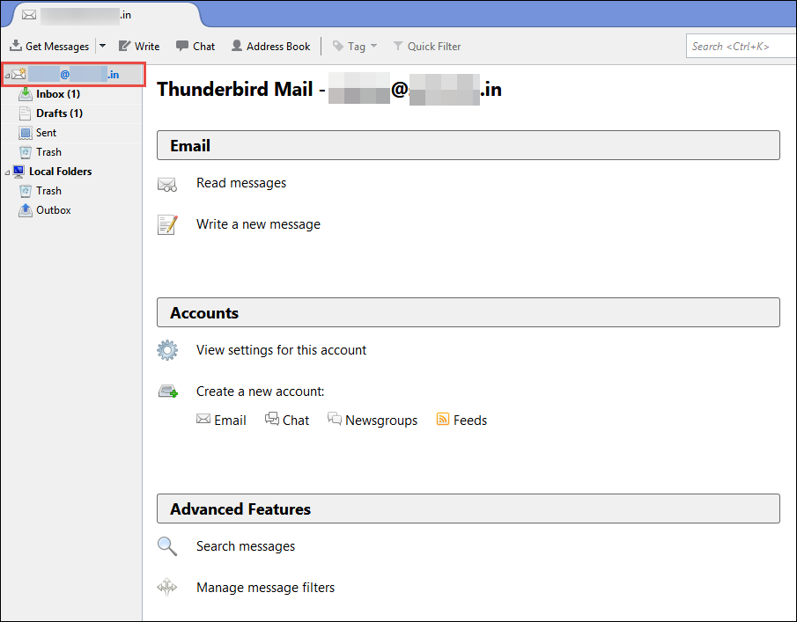The image size is (797, 622).
Task: Select the mail account tab at top
Action: tap(104, 15)
